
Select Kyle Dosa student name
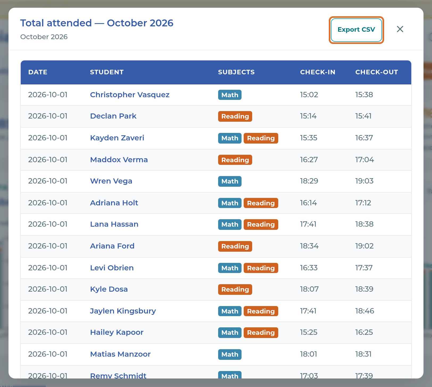109,289
